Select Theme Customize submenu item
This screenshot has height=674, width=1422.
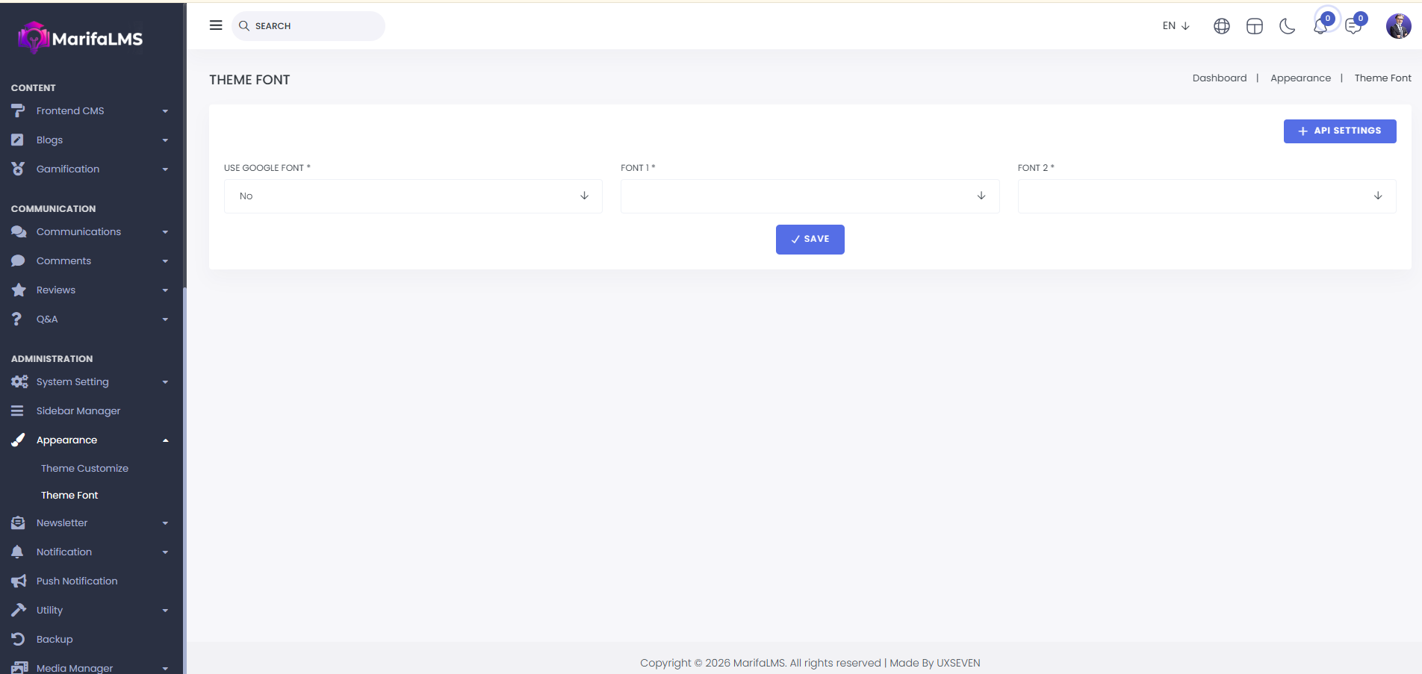click(x=84, y=469)
